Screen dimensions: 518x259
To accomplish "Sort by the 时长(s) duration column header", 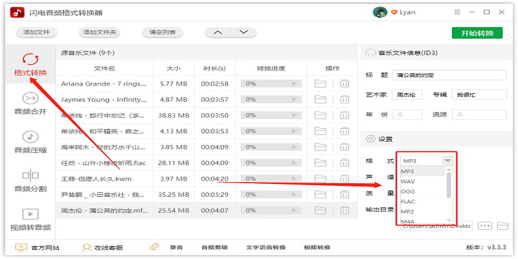I will pyautogui.click(x=215, y=69).
